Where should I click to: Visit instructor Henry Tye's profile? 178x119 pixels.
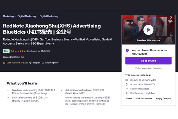(x=20, y=57)
